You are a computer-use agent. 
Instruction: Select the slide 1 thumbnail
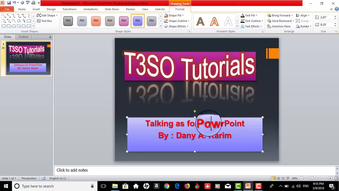point(28,59)
